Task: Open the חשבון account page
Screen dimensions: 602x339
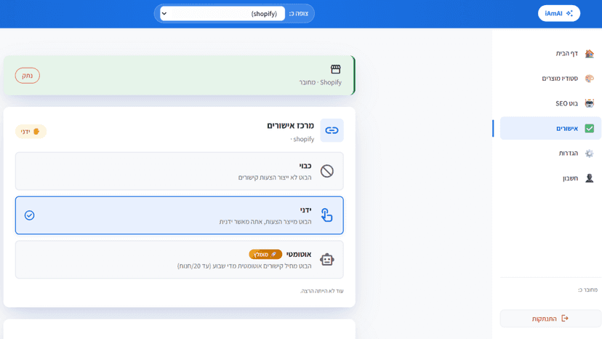Action: [550, 178]
